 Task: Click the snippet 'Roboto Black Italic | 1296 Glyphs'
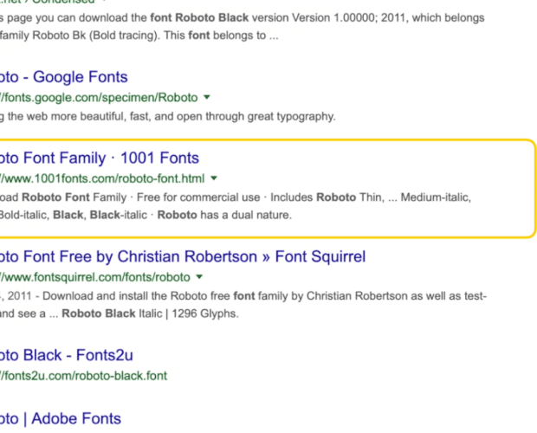click(x=150, y=313)
